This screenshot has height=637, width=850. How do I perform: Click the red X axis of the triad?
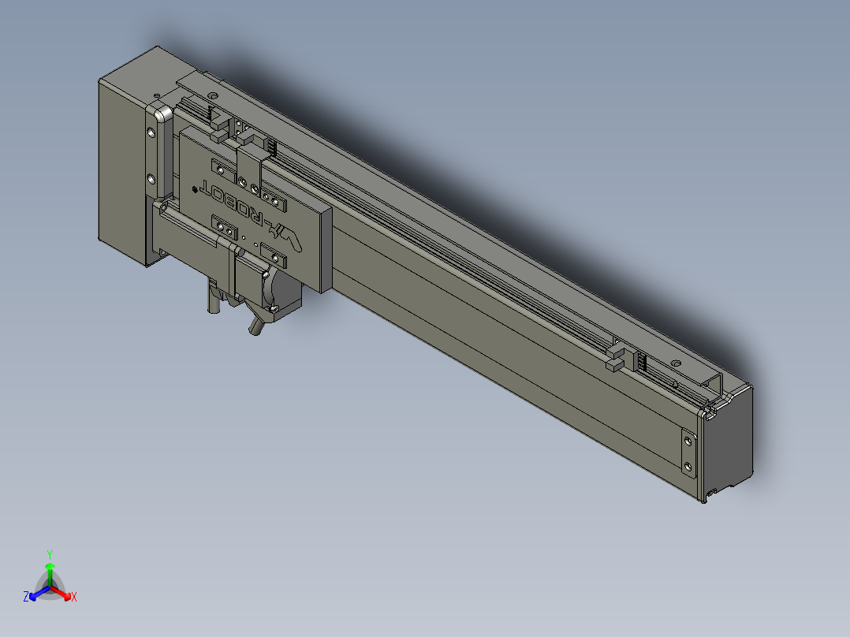(62, 593)
